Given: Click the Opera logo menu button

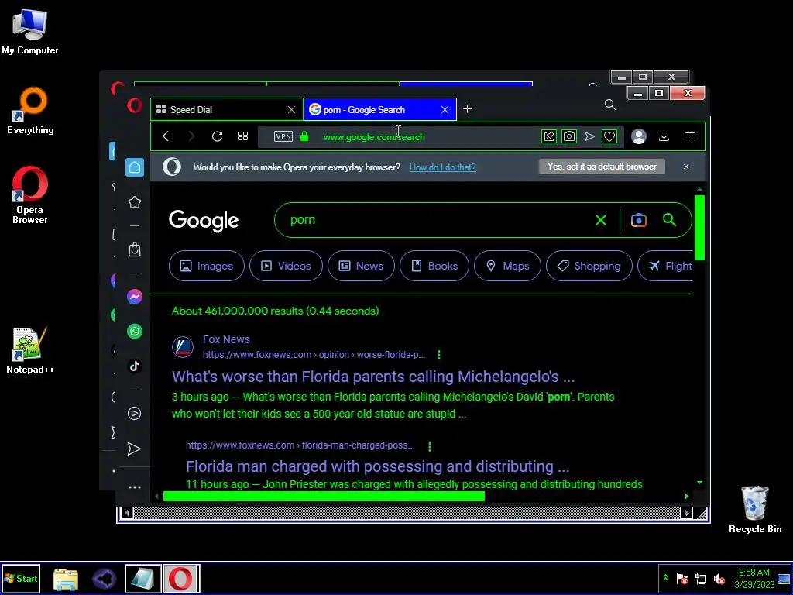Looking at the screenshot, I should 135,105.
